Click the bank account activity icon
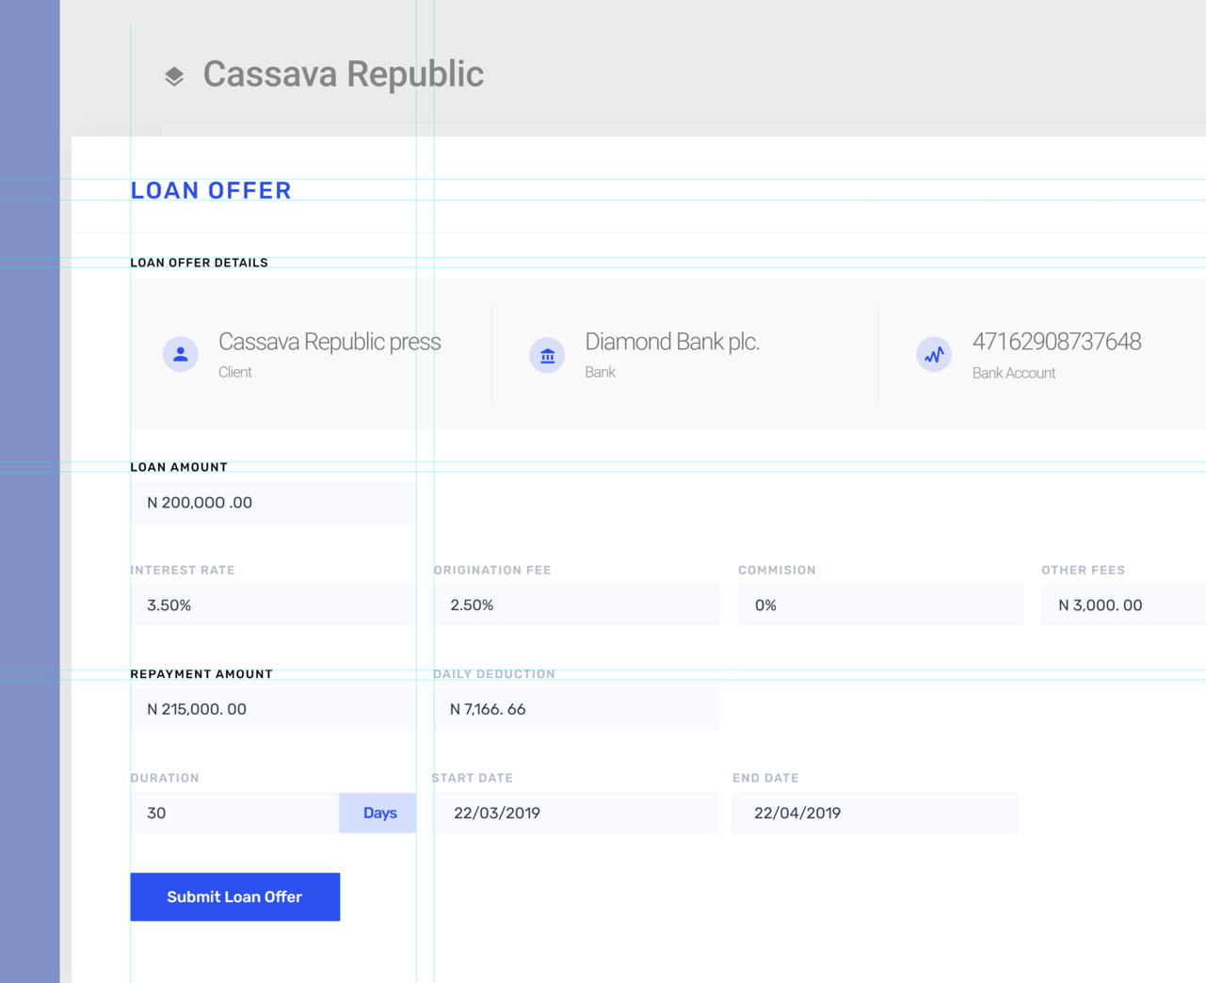 934,355
